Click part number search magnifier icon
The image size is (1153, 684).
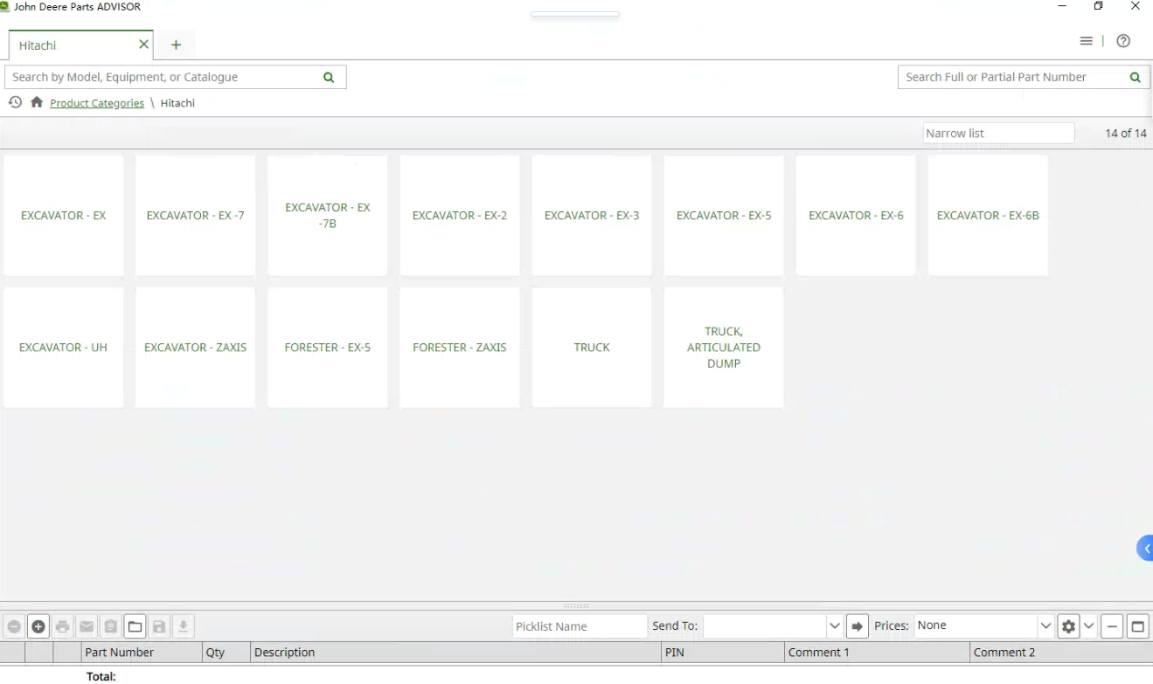1135,77
